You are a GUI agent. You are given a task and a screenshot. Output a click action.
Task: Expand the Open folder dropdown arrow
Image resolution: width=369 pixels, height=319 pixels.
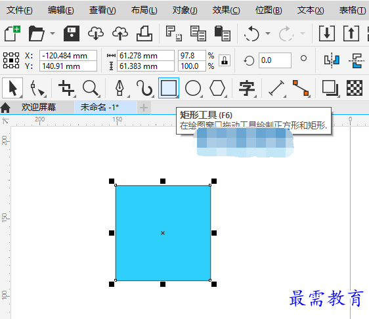point(53,33)
